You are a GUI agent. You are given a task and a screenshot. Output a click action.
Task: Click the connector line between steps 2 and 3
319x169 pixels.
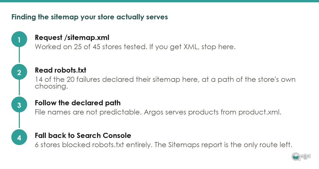(19, 88)
